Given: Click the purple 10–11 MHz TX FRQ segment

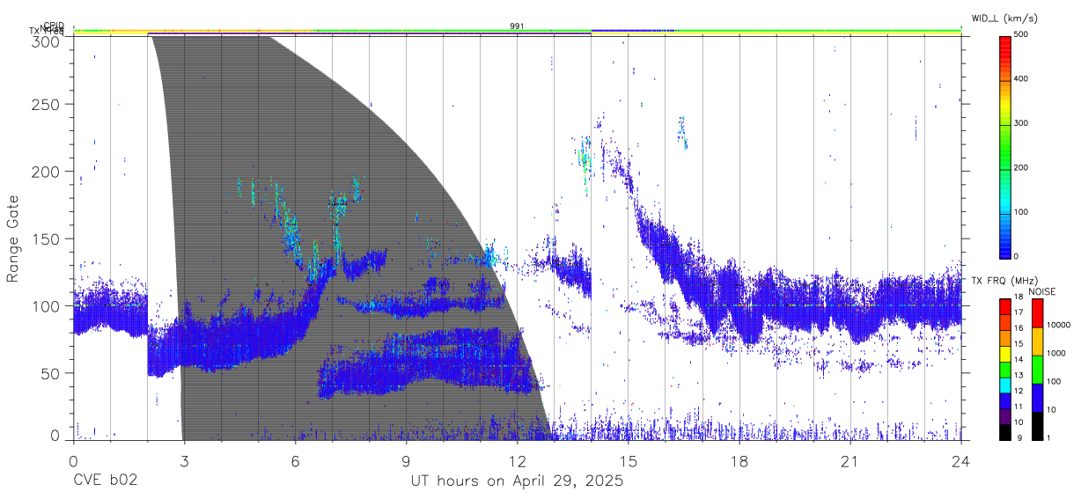Looking at the screenshot, I should pyautogui.click(x=1005, y=415).
